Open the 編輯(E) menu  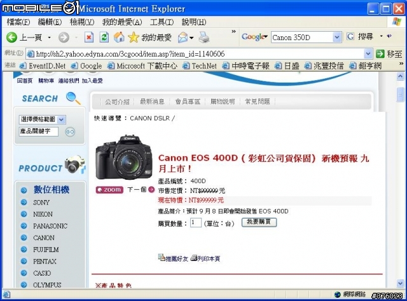tap(50, 22)
